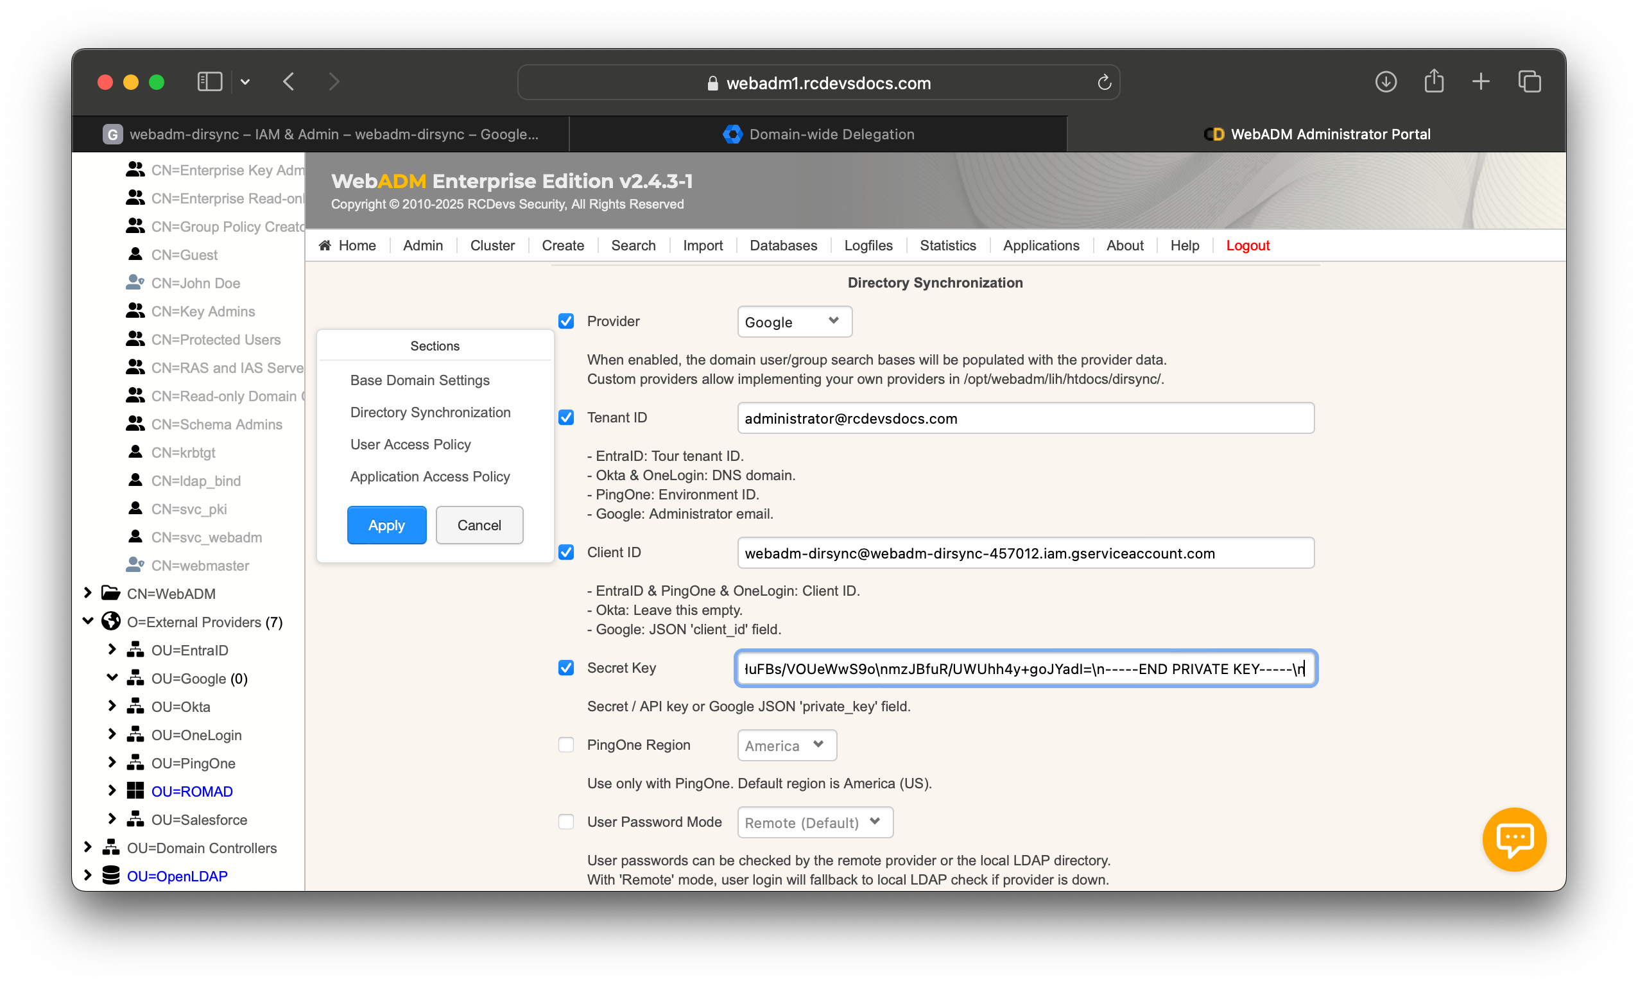Show tab overview icon
The height and width of the screenshot is (986, 1638).
[1529, 82]
